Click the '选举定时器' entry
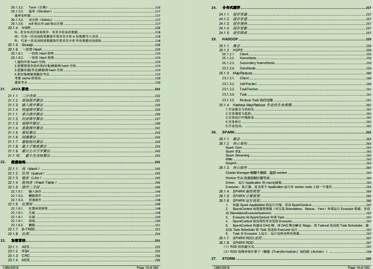 87,16
